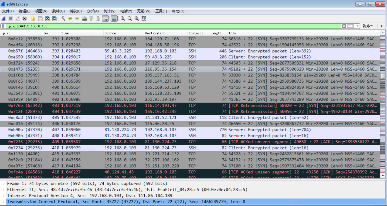Open the display filter history dropdown
This screenshot has height=206, width=387.
tap(358, 26)
